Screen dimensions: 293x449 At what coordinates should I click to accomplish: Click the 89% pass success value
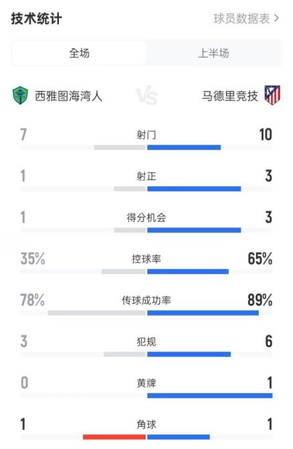point(260,300)
